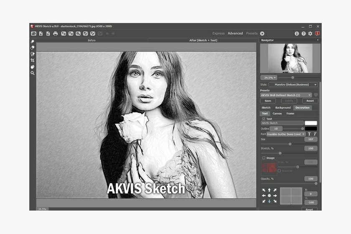
Task: Align text to top-left arrow
Action: point(264,190)
